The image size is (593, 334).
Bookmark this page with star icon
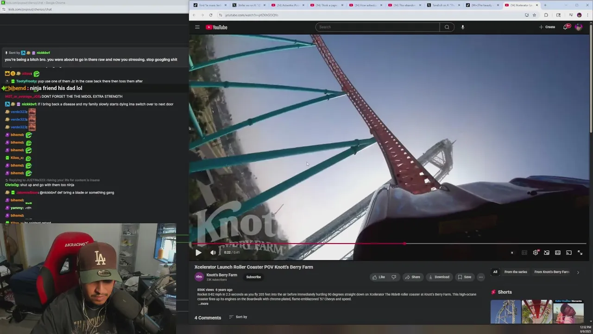(534, 15)
